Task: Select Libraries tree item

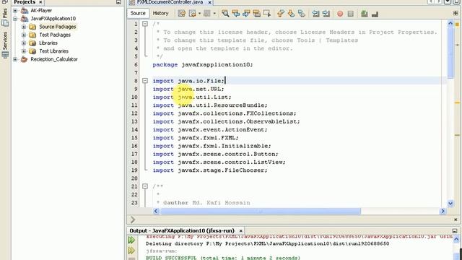Action: (48, 43)
